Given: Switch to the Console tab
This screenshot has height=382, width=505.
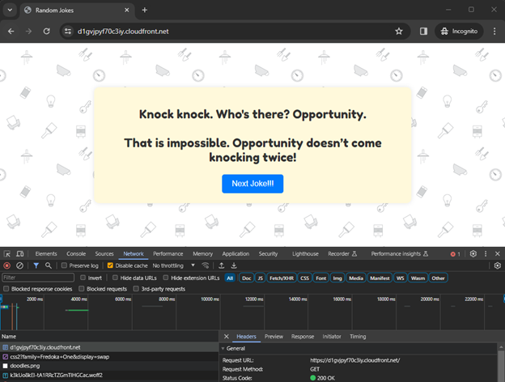Looking at the screenshot, I should pyautogui.click(x=75, y=253).
